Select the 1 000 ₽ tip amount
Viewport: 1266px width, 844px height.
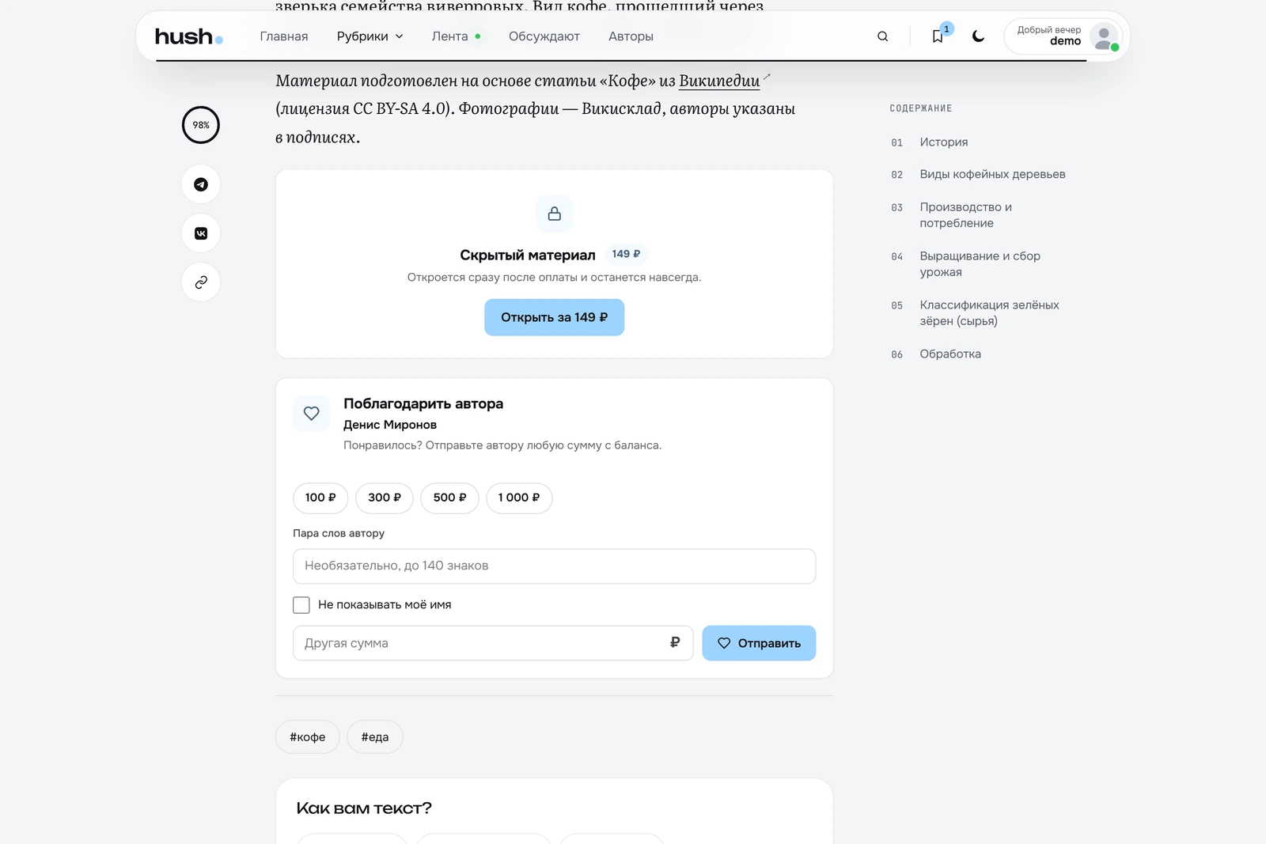coord(519,498)
